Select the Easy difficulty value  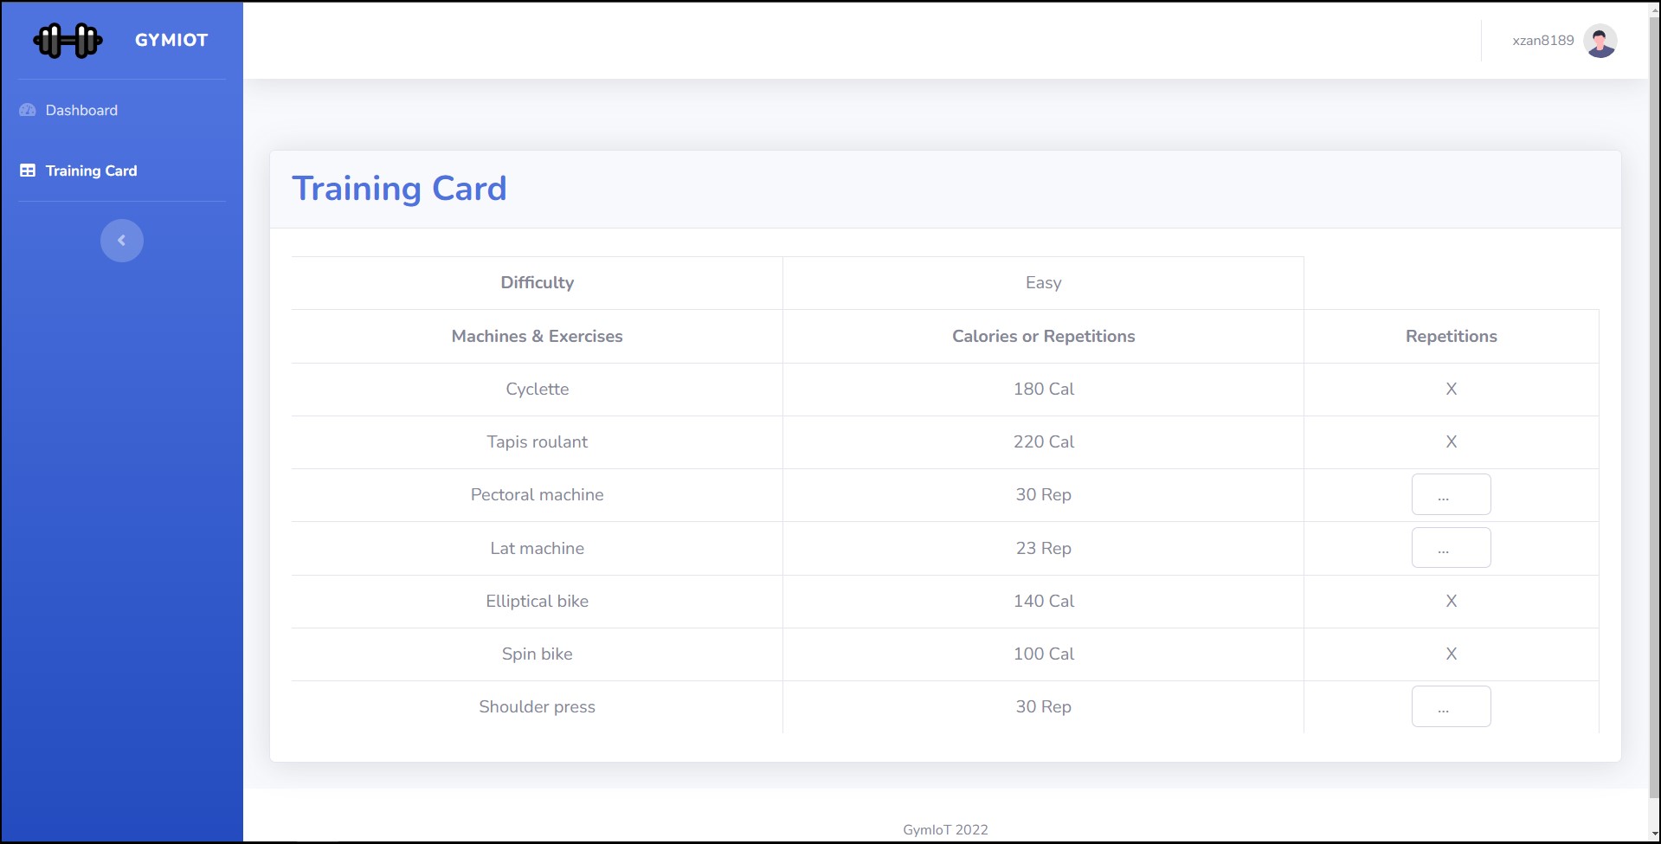tap(1043, 282)
